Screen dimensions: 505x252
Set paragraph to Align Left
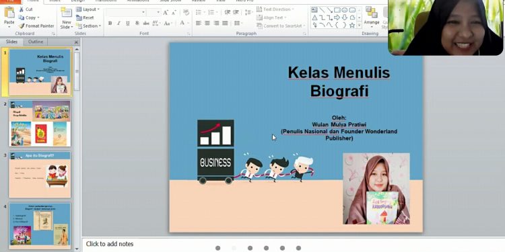[199, 23]
